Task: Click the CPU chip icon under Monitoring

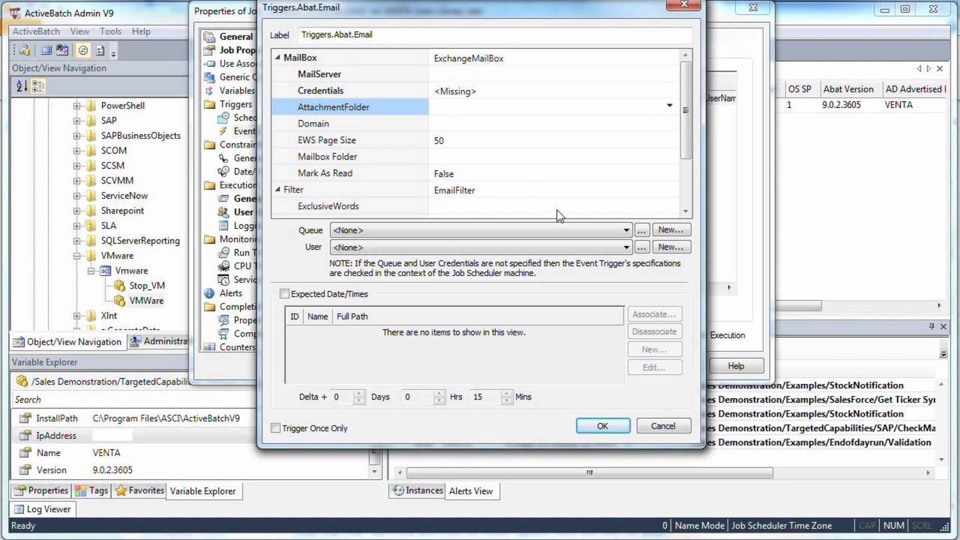Action: tap(224, 266)
